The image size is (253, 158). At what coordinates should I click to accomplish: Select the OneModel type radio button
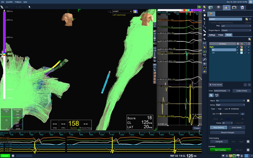[x=230, y=109]
